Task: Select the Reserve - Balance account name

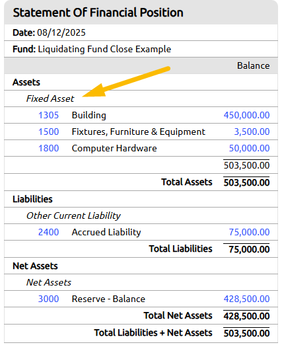Action: click(x=108, y=299)
